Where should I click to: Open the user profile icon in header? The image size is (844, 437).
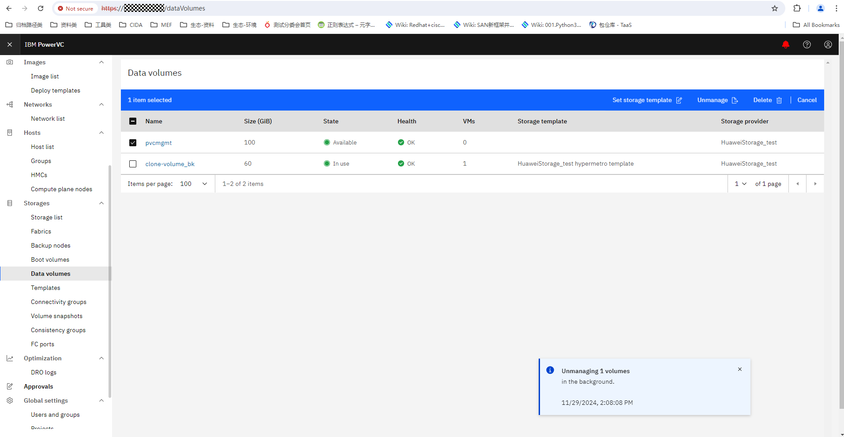click(828, 44)
